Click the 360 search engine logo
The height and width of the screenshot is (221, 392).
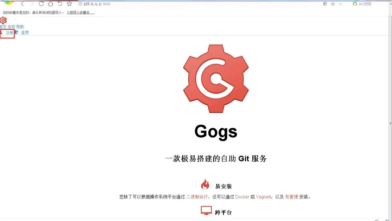tap(355, 4)
